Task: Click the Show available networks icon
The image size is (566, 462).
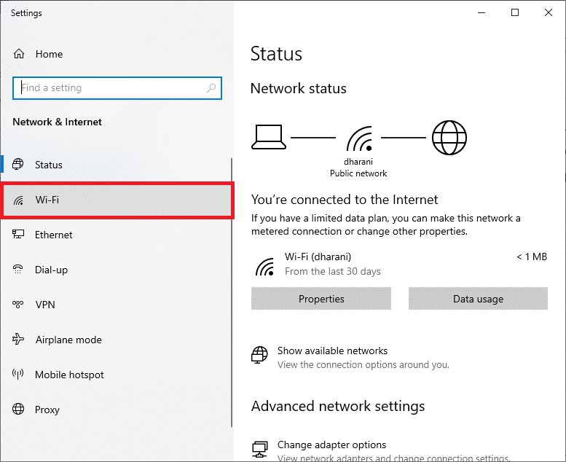Action: pyautogui.click(x=259, y=355)
